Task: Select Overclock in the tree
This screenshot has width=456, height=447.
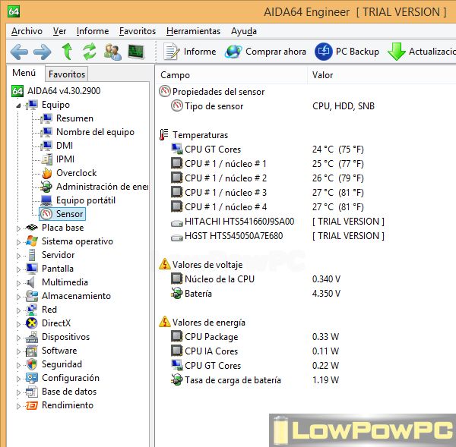Action: click(x=76, y=173)
